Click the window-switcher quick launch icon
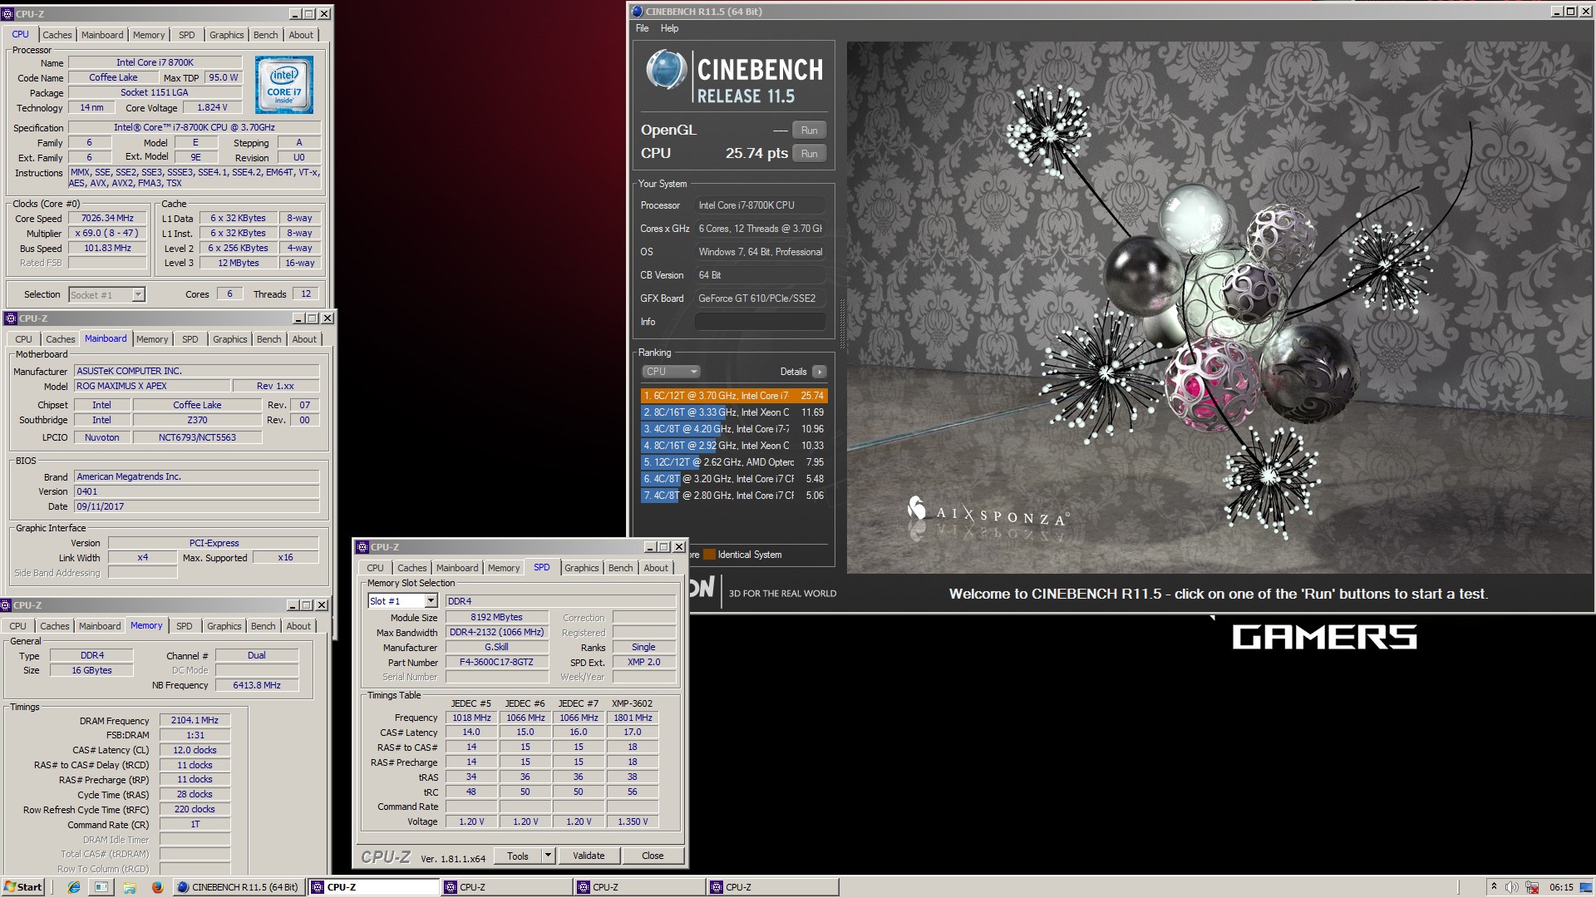The height and width of the screenshot is (898, 1596). coord(101,887)
